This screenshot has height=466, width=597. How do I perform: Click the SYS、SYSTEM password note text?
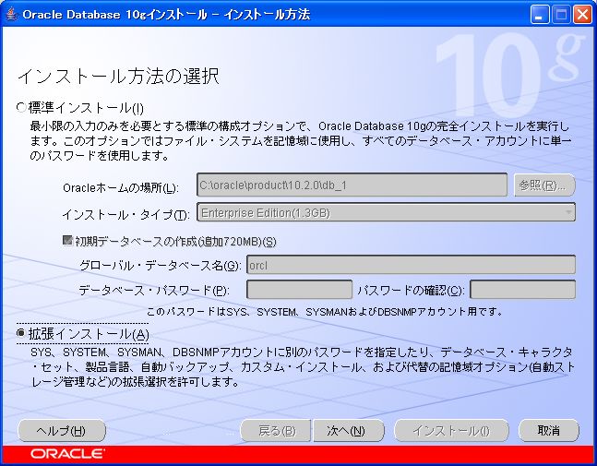[x=325, y=312]
